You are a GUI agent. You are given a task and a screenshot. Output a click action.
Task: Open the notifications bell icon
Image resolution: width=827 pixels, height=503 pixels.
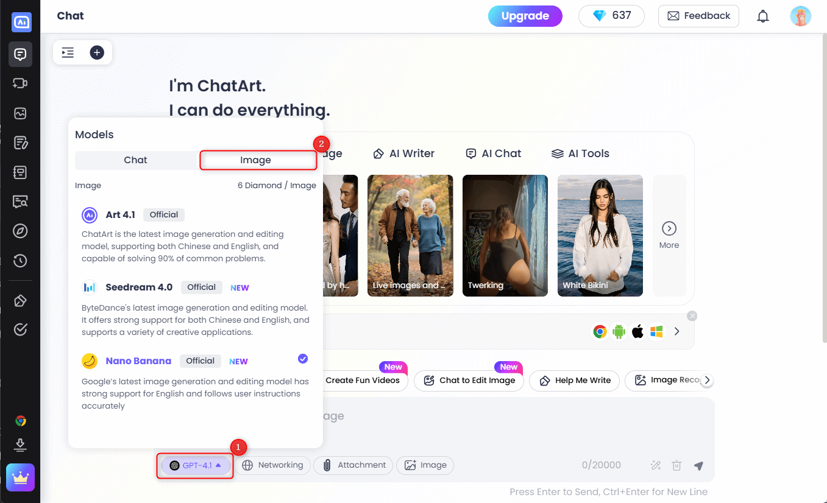(x=762, y=16)
